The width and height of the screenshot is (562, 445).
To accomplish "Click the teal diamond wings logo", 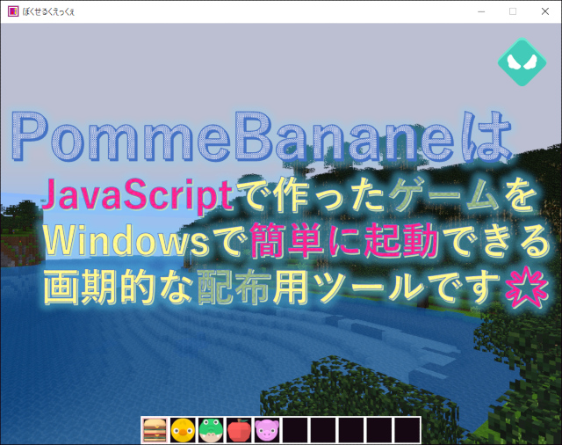I will click(x=522, y=62).
